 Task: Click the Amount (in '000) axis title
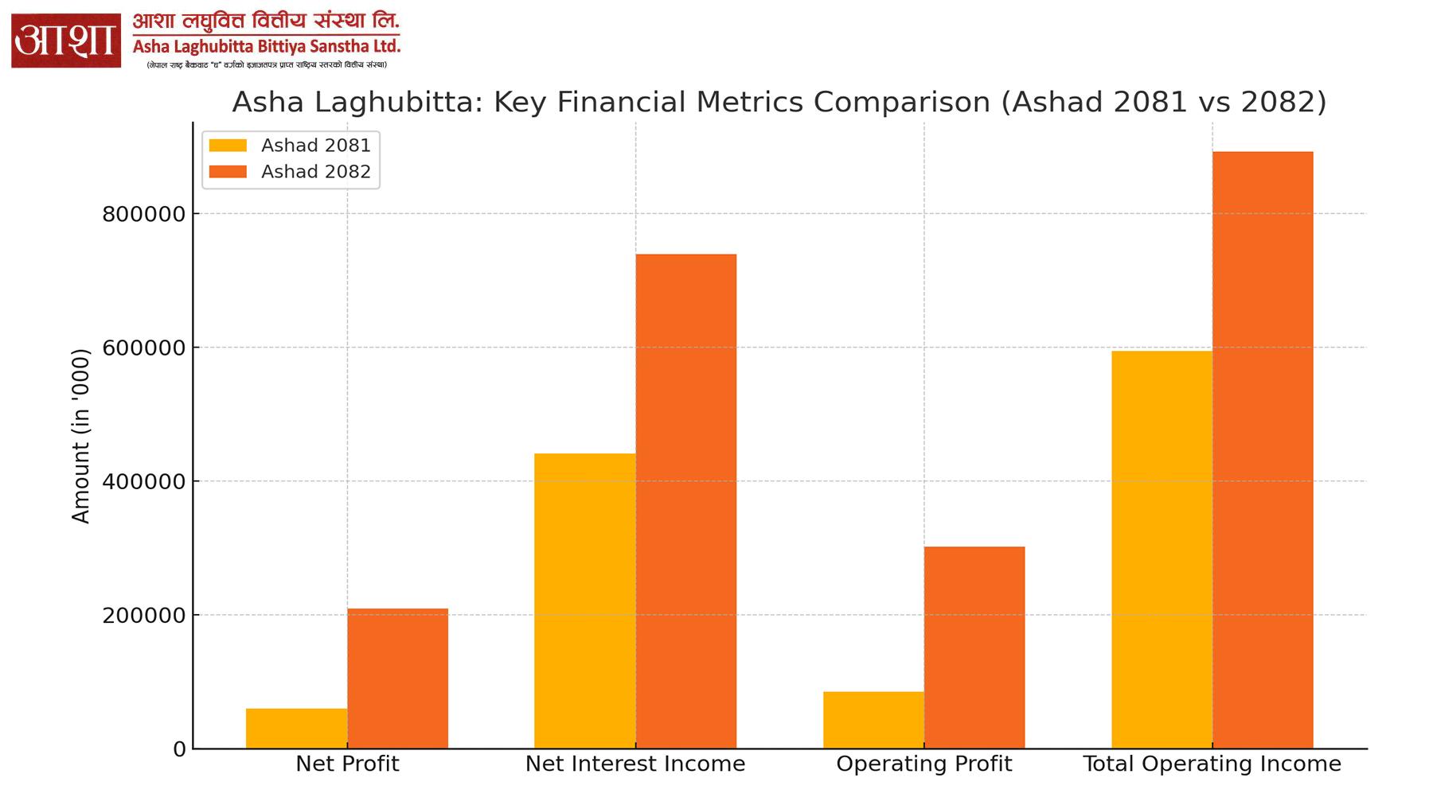pyautogui.click(x=81, y=436)
